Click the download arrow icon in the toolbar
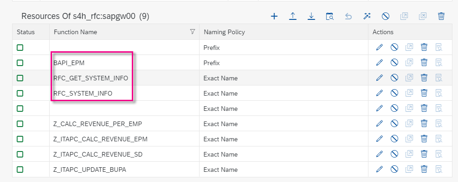Viewport: 458px width, 182px height. [x=311, y=16]
